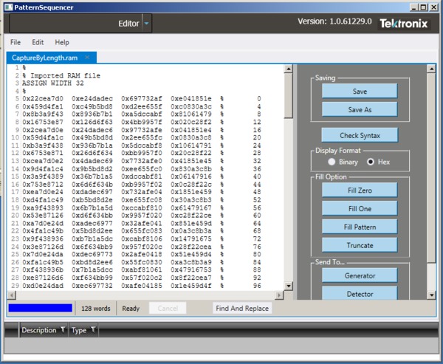This screenshot has width=443, height=364.
Task: Send pattern to Generator
Action: tap(360, 275)
